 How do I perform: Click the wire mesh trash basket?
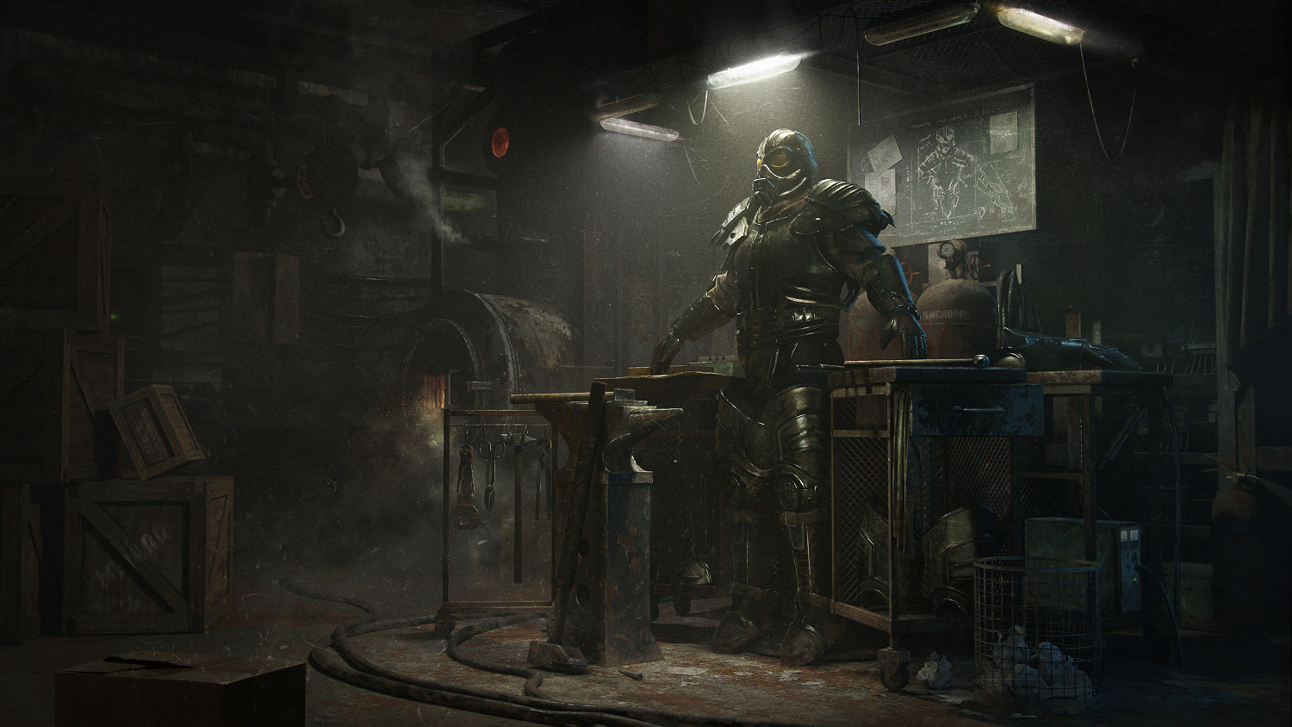click(1036, 622)
